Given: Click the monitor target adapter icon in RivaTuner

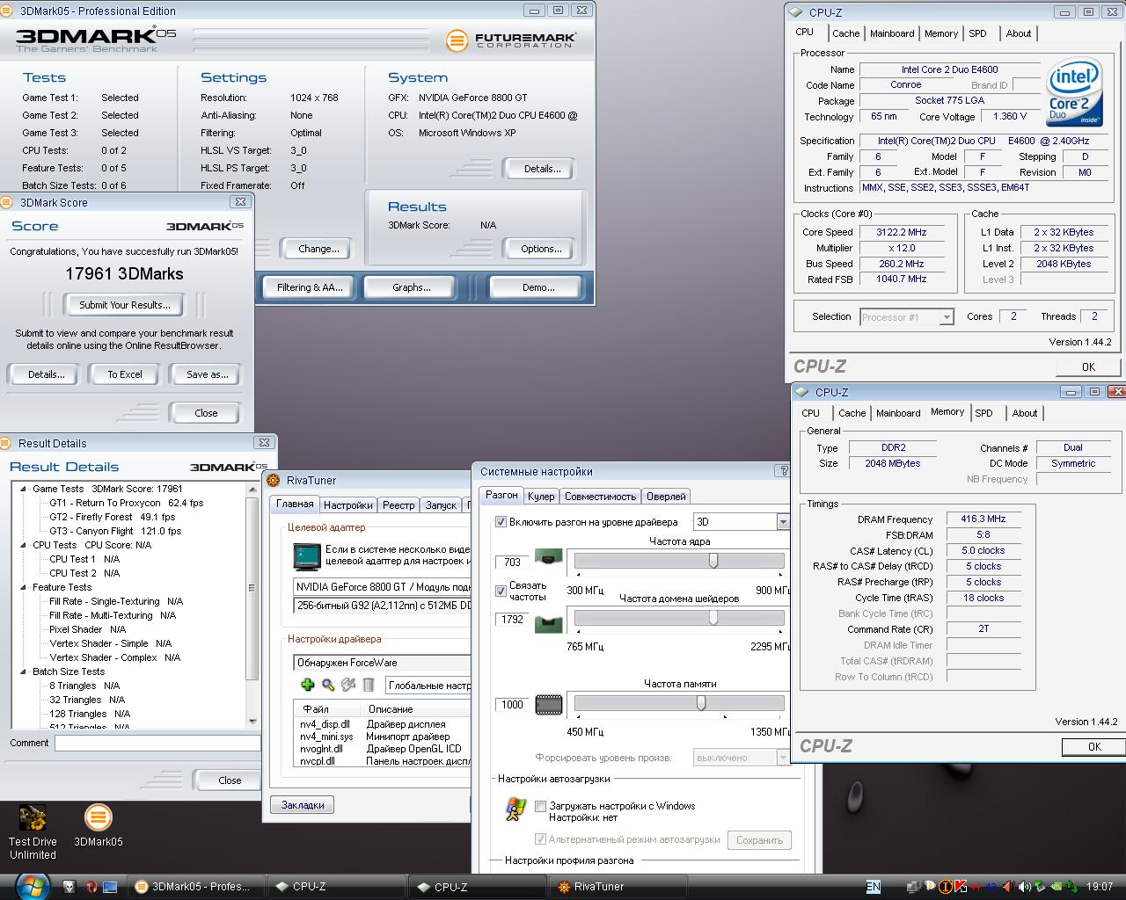Looking at the screenshot, I should click(307, 556).
